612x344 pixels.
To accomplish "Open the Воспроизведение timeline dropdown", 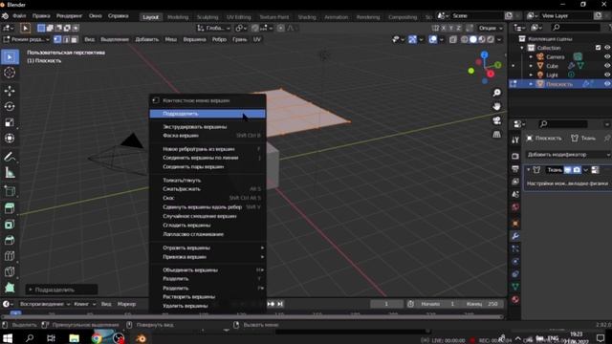I will (45, 304).
